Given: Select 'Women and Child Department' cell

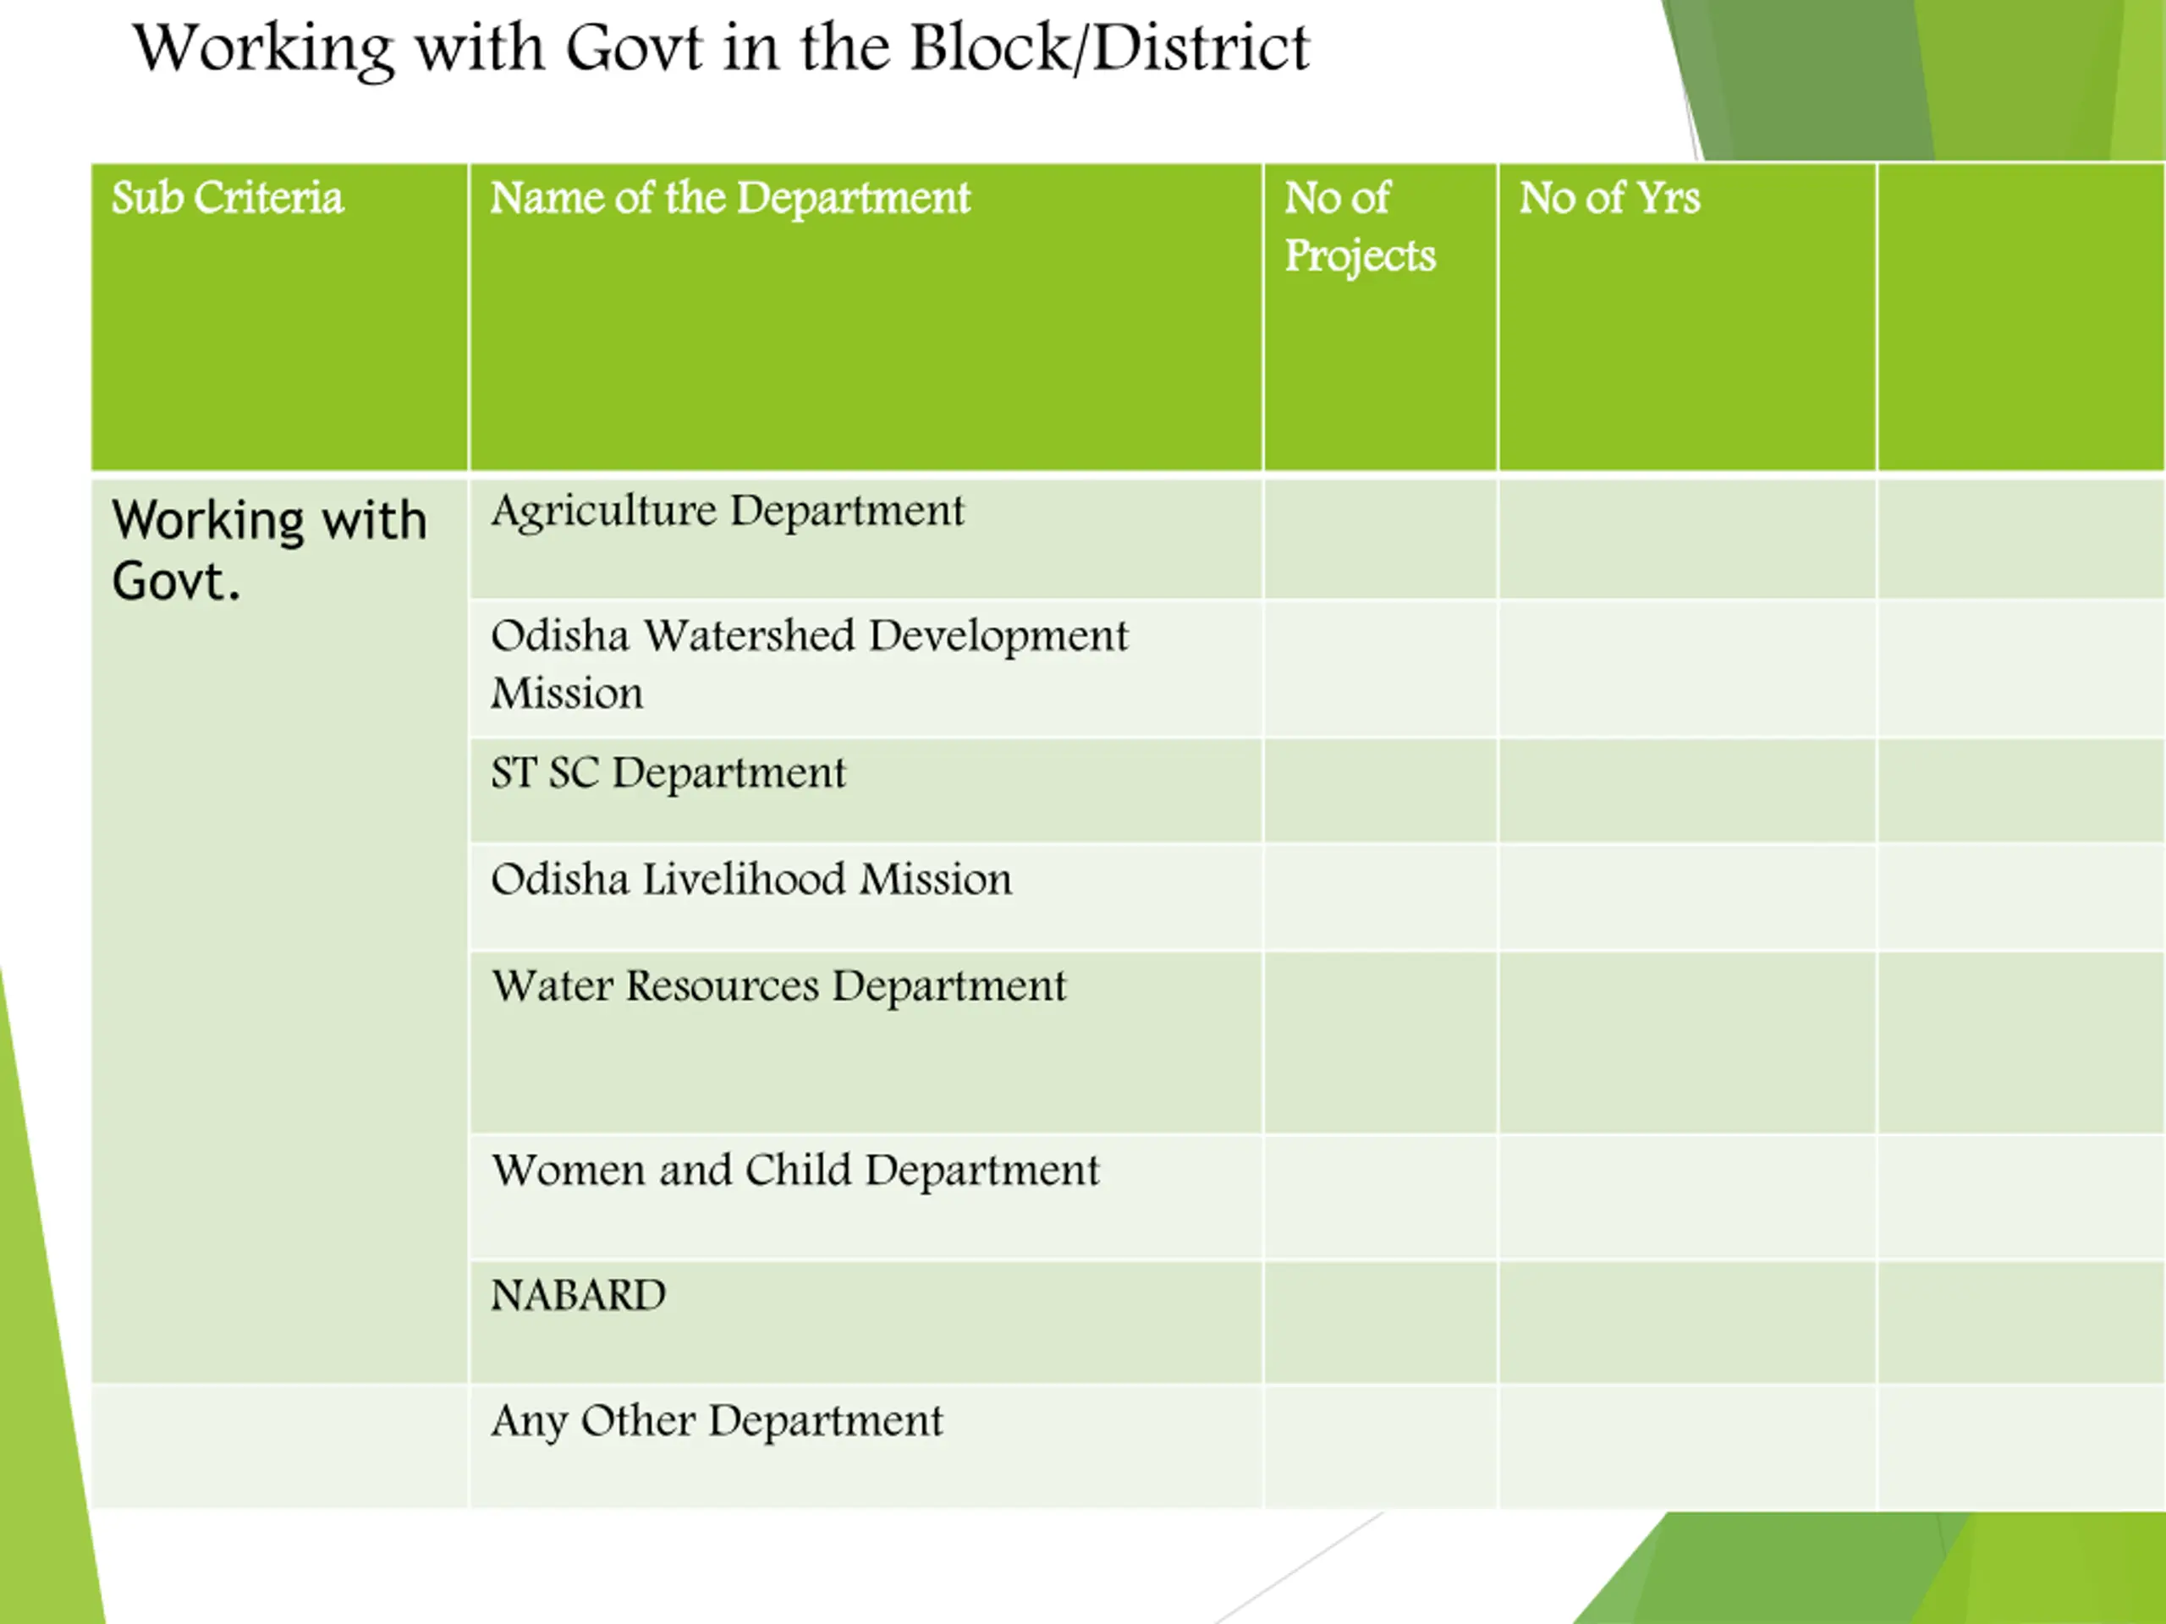Looking at the screenshot, I should coord(866,1197).
